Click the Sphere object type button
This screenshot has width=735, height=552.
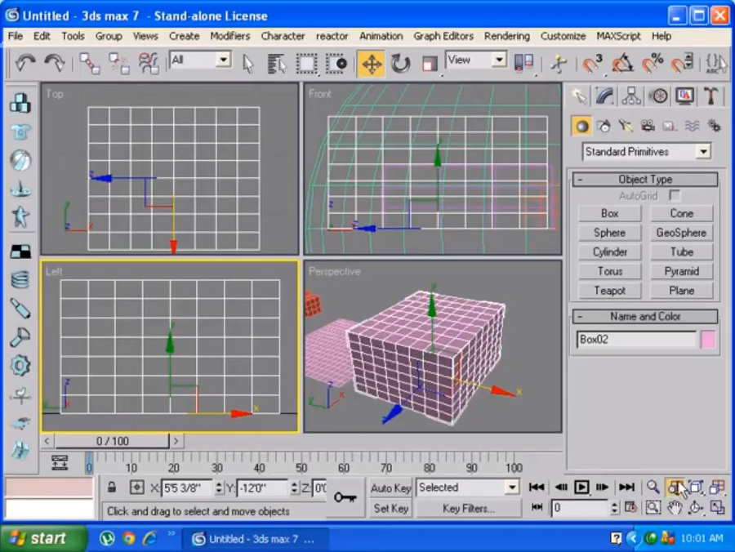[x=609, y=233]
